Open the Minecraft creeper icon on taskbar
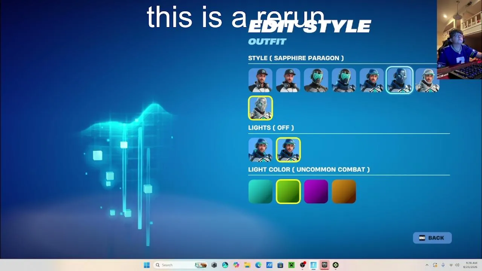The image size is (482, 271). click(x=291, y=265)
